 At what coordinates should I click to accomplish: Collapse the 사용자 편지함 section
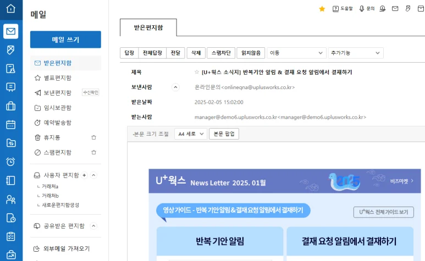[93, 175]
